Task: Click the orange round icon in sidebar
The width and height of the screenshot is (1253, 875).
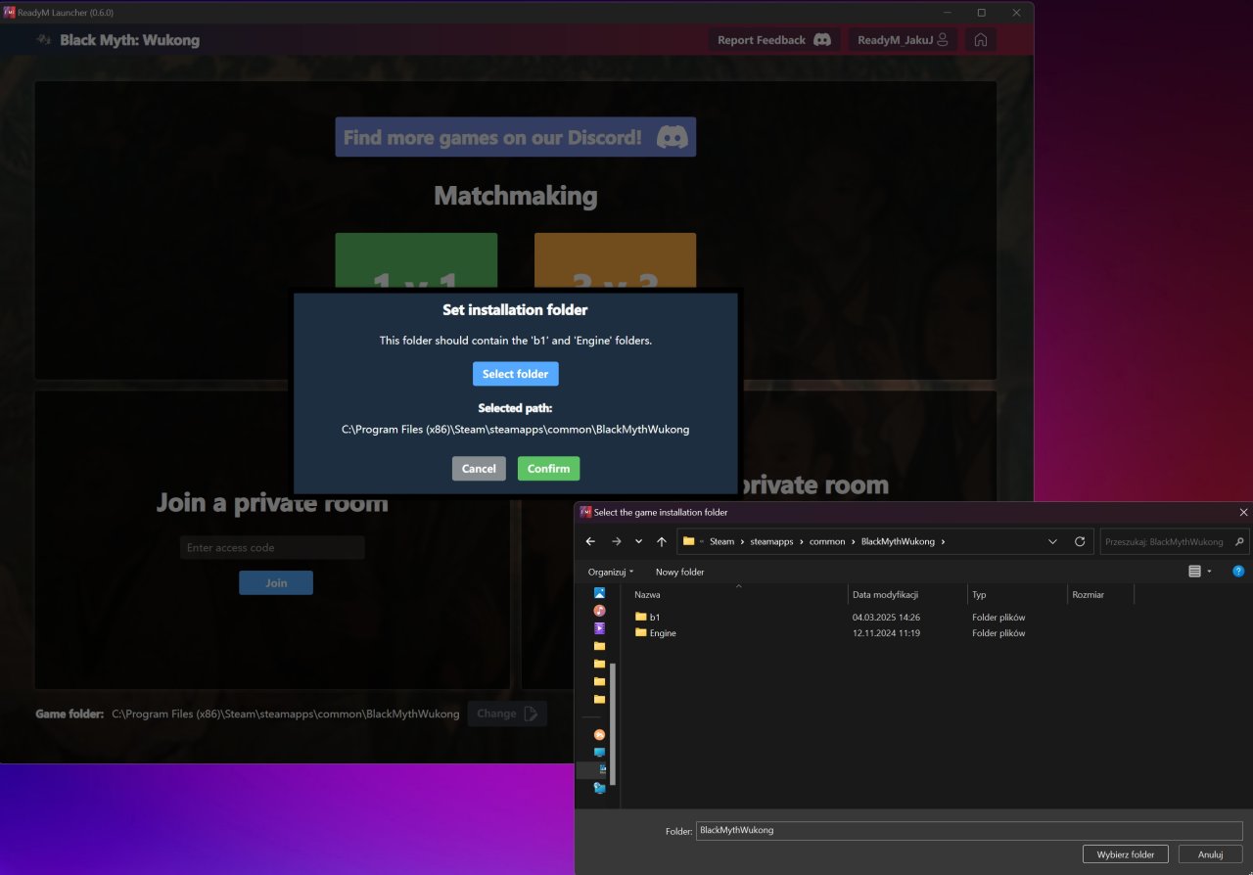Action: coord(599,734)
